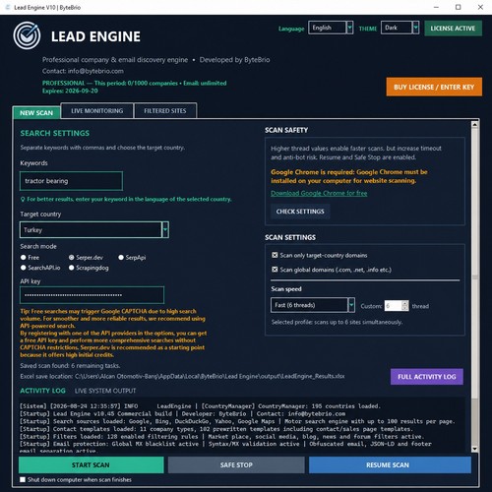The width and height of the screenshot is (492, 492).
Task: Click the Lead Engine radar logo
Action: click(27, 35)
